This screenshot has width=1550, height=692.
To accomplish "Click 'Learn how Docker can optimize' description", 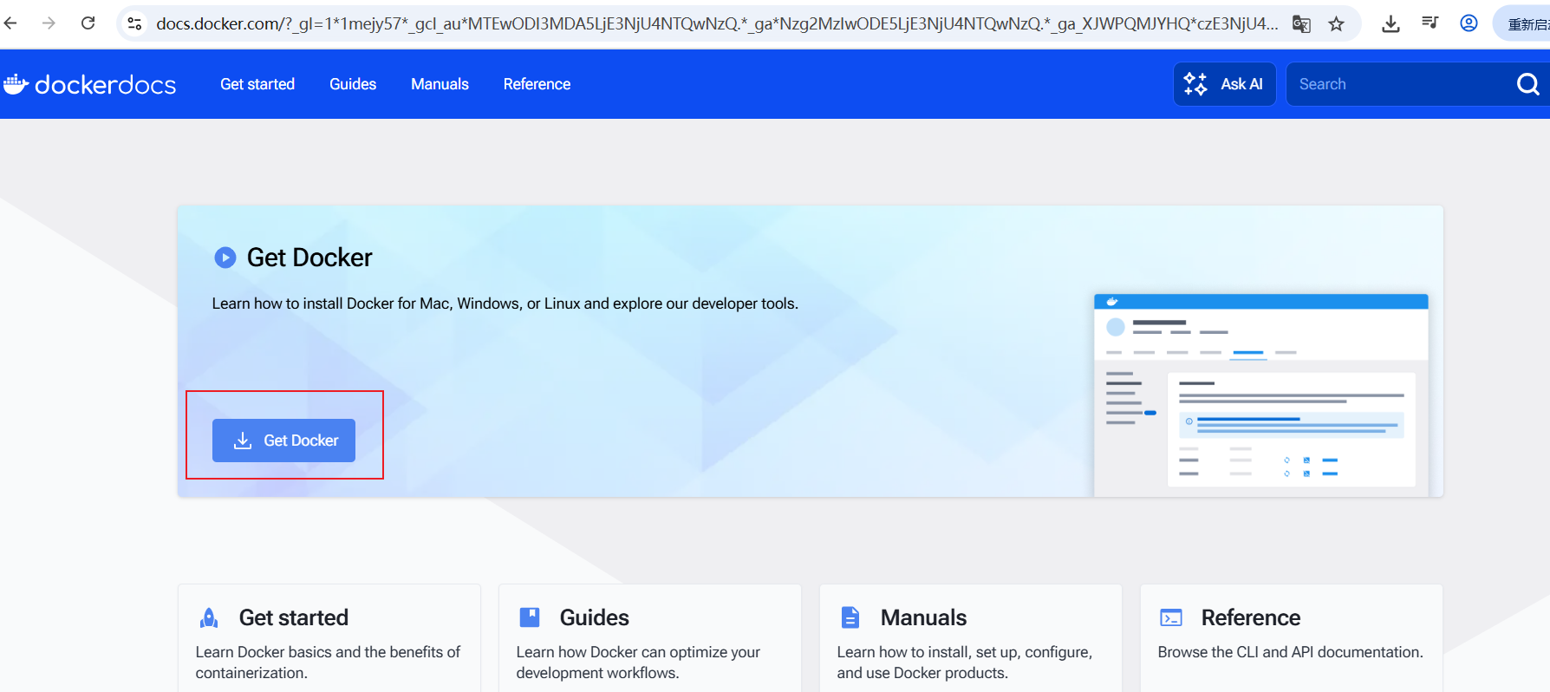I will tap(638, 663).
